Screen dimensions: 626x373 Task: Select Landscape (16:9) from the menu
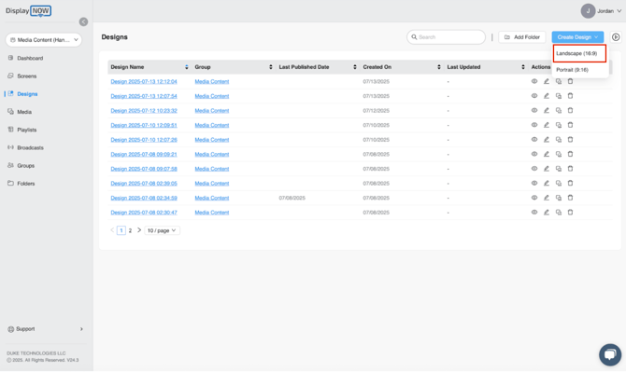coord(577,54)
